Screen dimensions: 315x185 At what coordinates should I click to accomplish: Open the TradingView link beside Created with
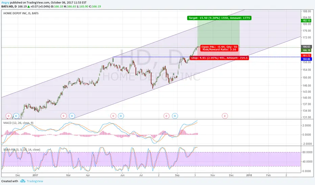[35, 181]
